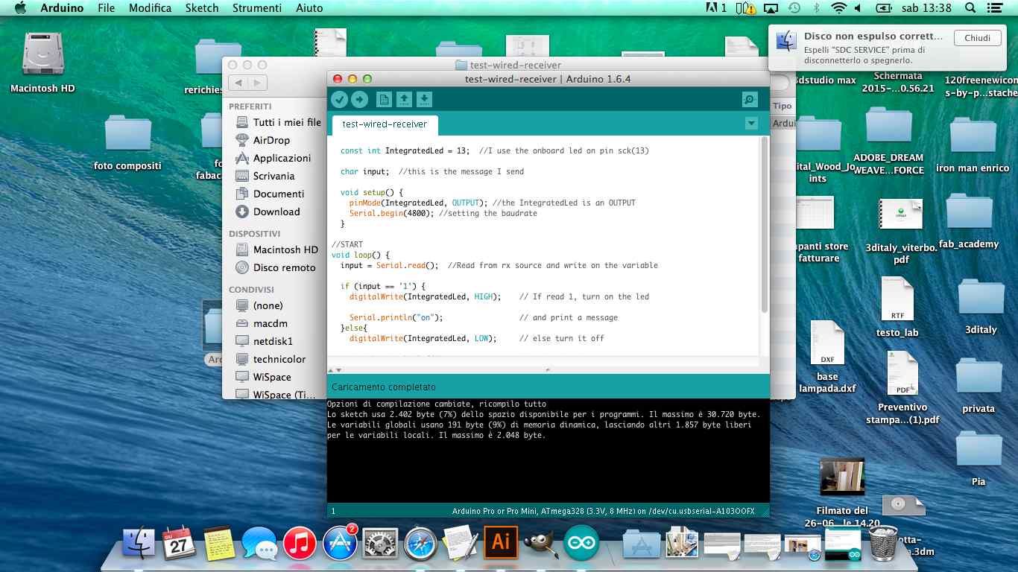
Task: Open a sketch using the up-arrow toolbar icon
Action: click(404, 100)
